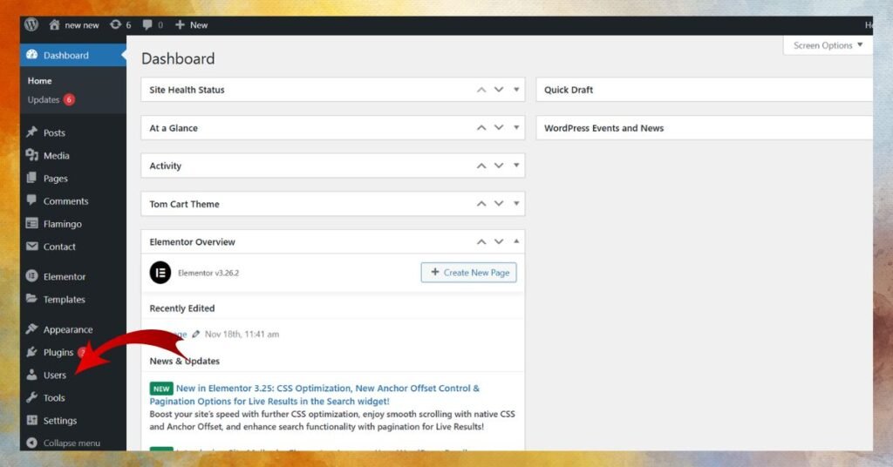Click the Comments speech bubble icon in sidebar

click(32, 200)
